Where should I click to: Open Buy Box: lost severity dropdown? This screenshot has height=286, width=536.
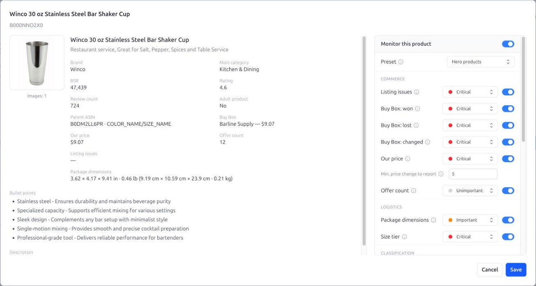pyautogui.click(x=470, y=125)
